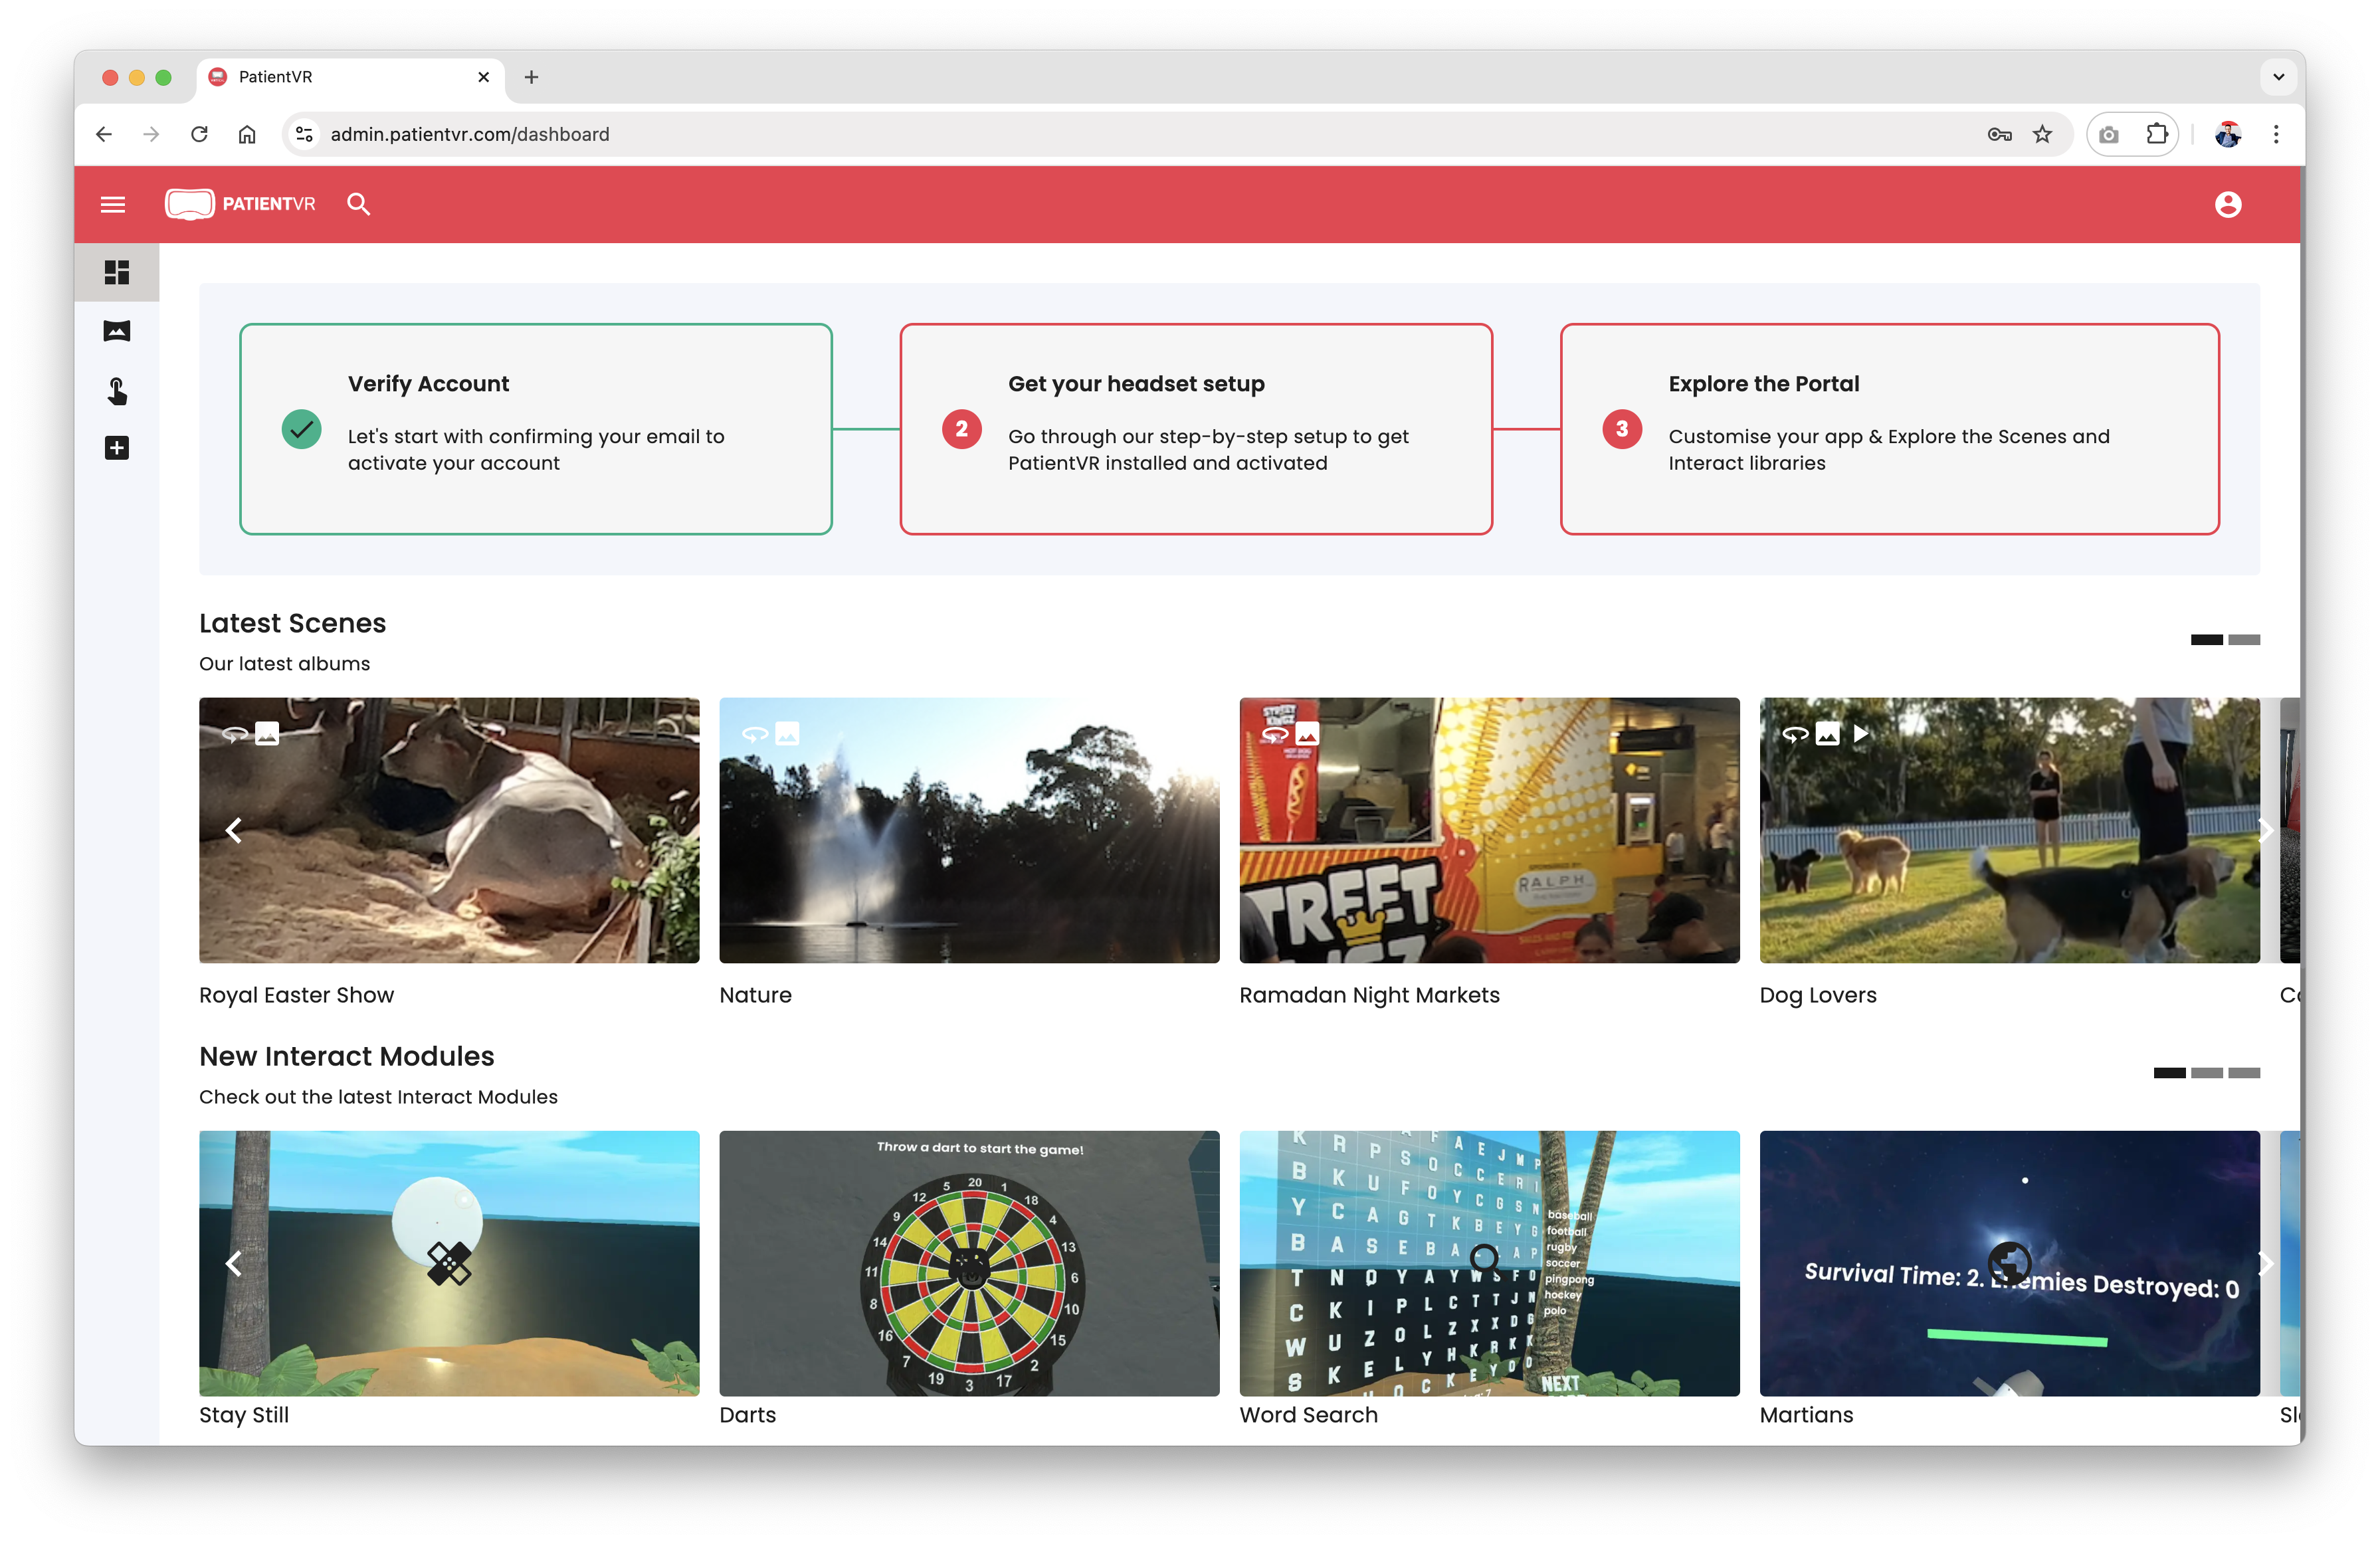Screen dimensions: 2380x1544
Task: Open the user account profile icon
Action: [2227, 204]
